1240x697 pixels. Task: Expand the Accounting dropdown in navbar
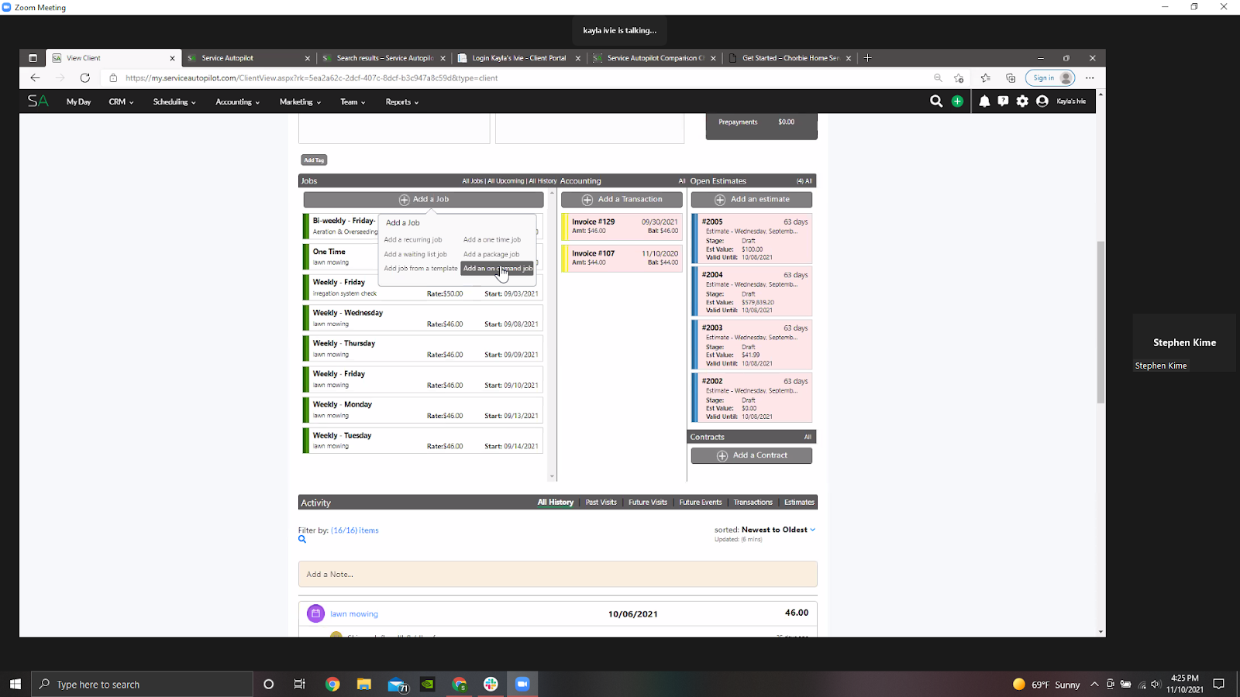point(237,102)
